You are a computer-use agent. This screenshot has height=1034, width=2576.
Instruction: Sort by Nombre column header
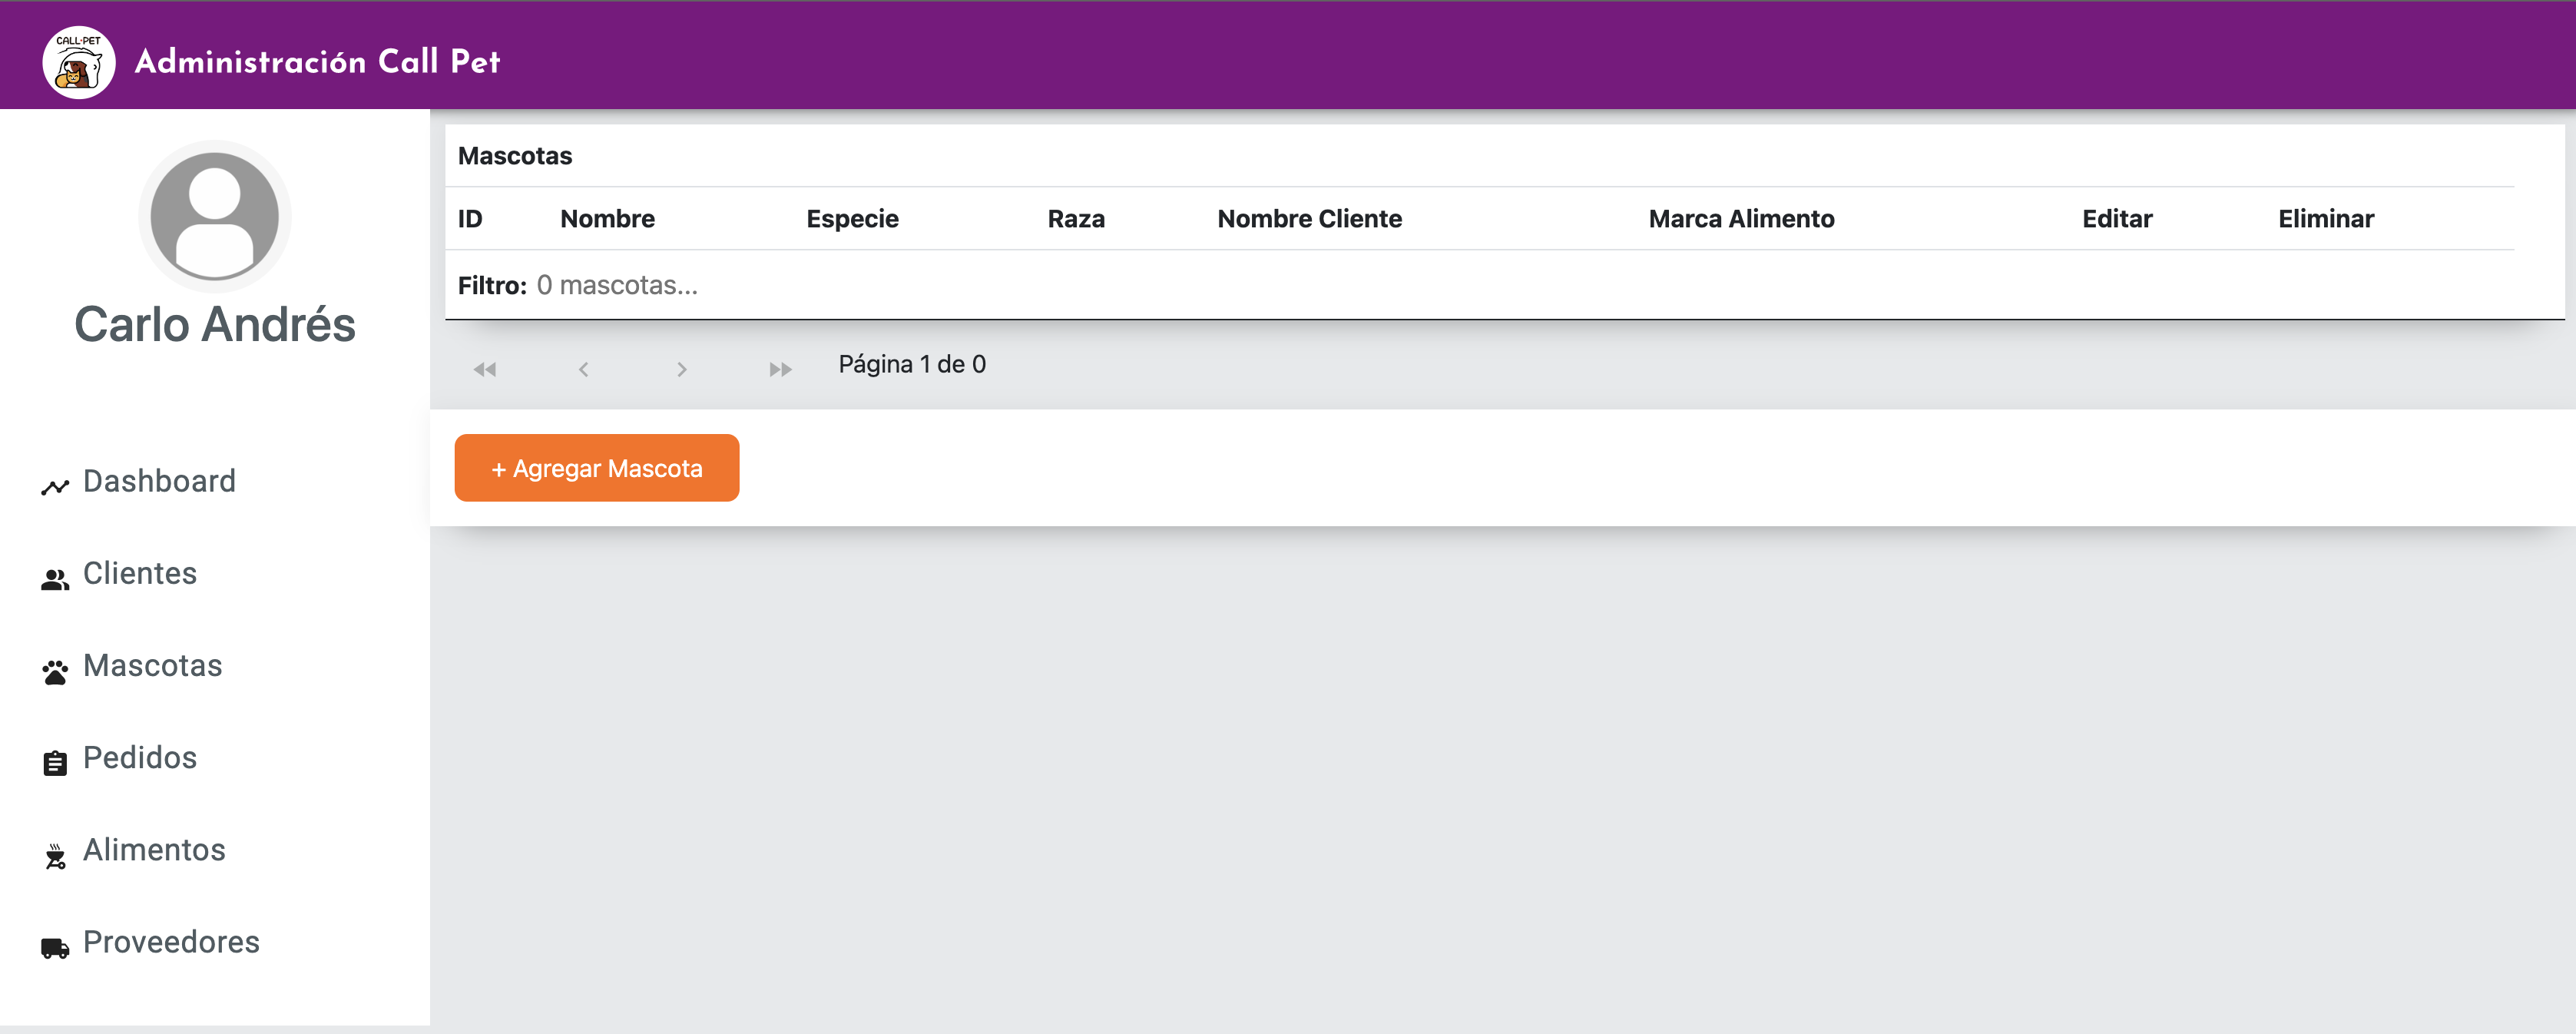[607, 219]
